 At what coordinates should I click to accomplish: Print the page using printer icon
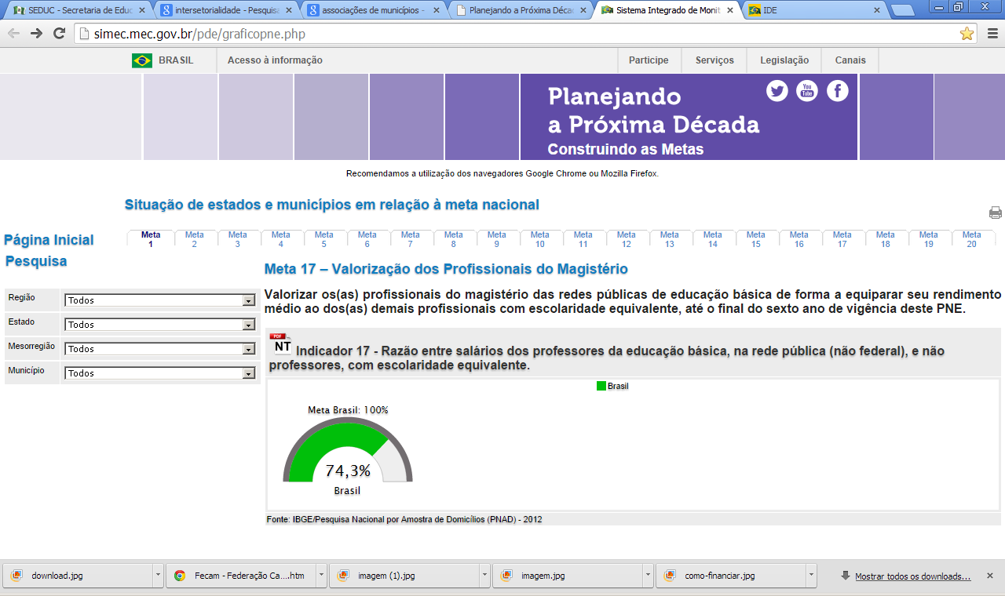pos(996,213)
